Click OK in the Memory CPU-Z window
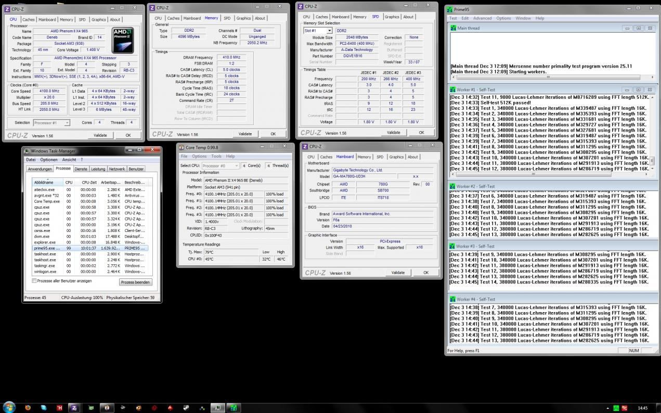 tap(273, 134)
